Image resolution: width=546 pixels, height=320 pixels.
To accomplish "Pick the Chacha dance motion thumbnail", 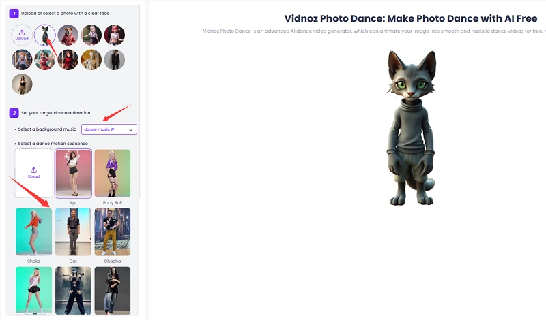I will (113, 231).
